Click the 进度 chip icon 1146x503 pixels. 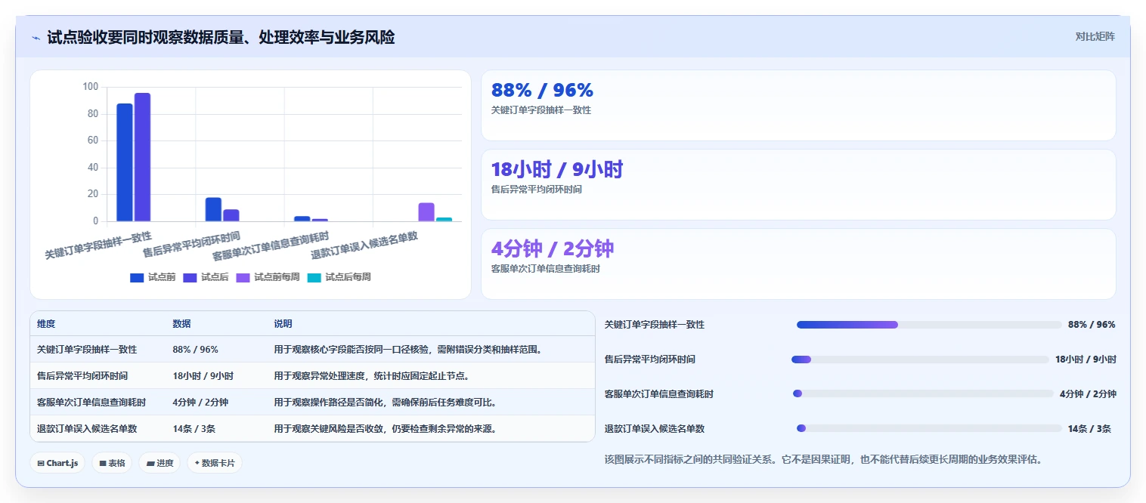[150, 463]
